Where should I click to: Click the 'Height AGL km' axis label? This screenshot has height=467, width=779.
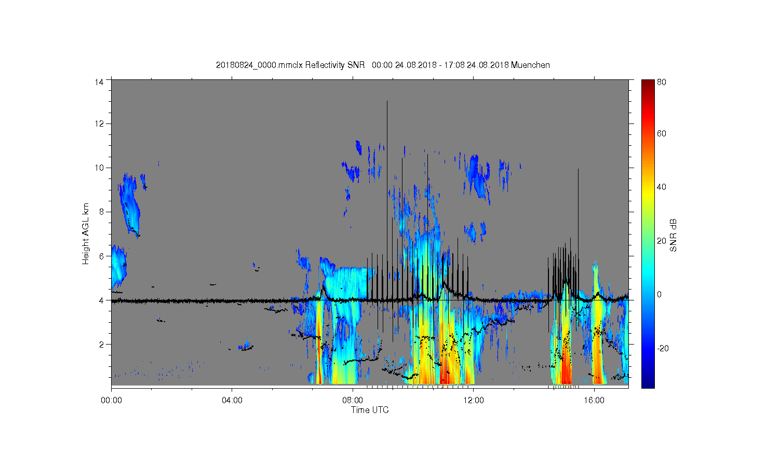pos(86,233)
